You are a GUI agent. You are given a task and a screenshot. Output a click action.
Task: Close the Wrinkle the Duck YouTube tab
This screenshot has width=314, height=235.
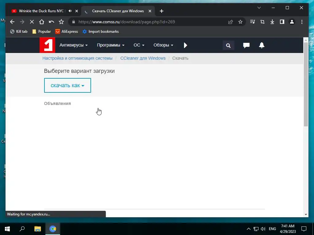coord(76,11)
